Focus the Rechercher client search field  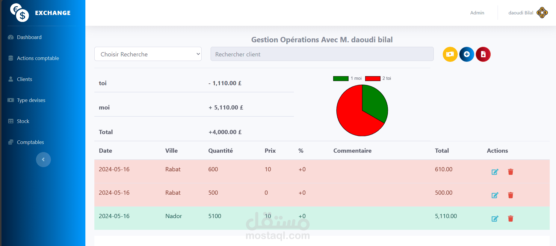tap(322, 54)
